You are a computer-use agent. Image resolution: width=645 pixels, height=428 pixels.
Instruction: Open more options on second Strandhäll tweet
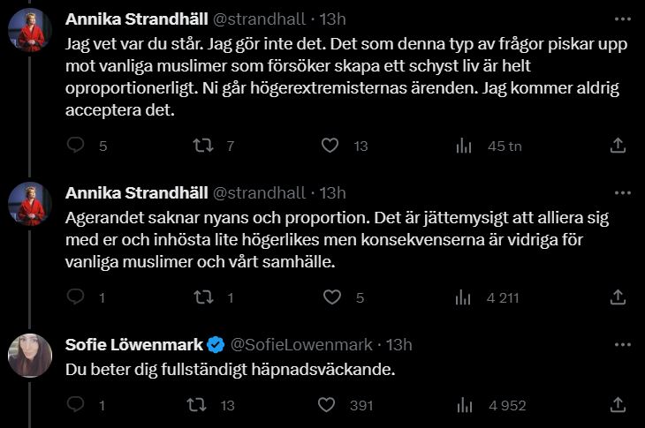click(x=622, y=193)
